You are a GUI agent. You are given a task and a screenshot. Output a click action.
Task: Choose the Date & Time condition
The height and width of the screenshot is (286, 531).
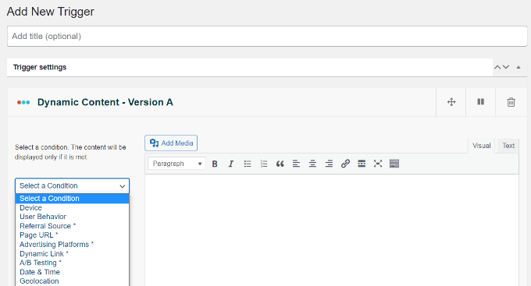point(72,272)
